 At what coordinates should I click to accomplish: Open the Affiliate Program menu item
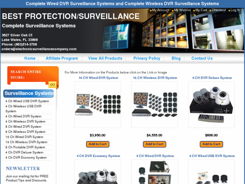click(62, 58)
